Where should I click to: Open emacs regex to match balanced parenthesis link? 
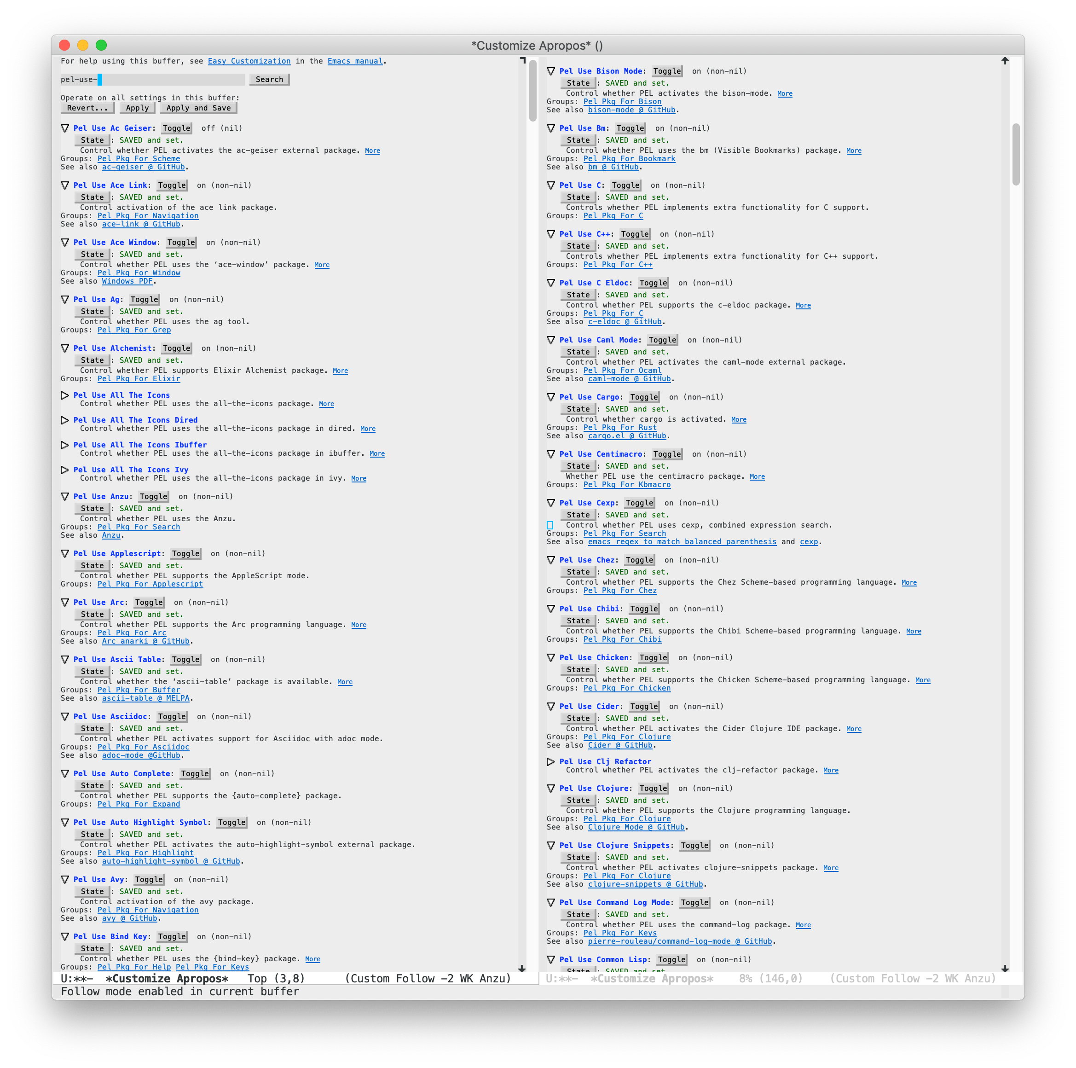point(682,541)
